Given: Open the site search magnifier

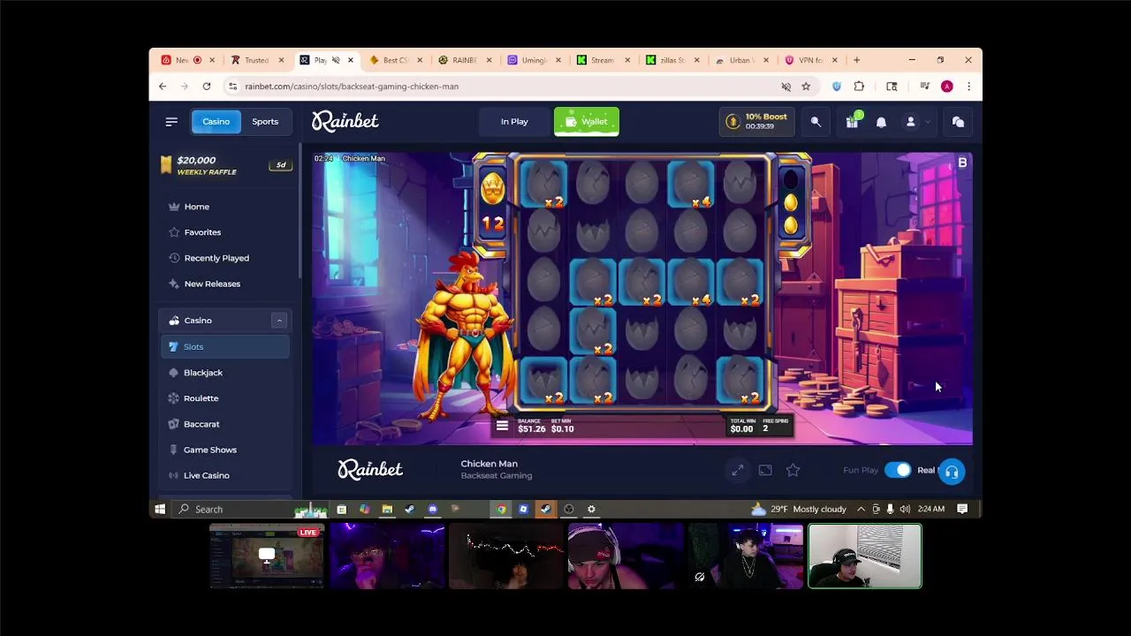Looking at the screenshot, I should point(816,122).
